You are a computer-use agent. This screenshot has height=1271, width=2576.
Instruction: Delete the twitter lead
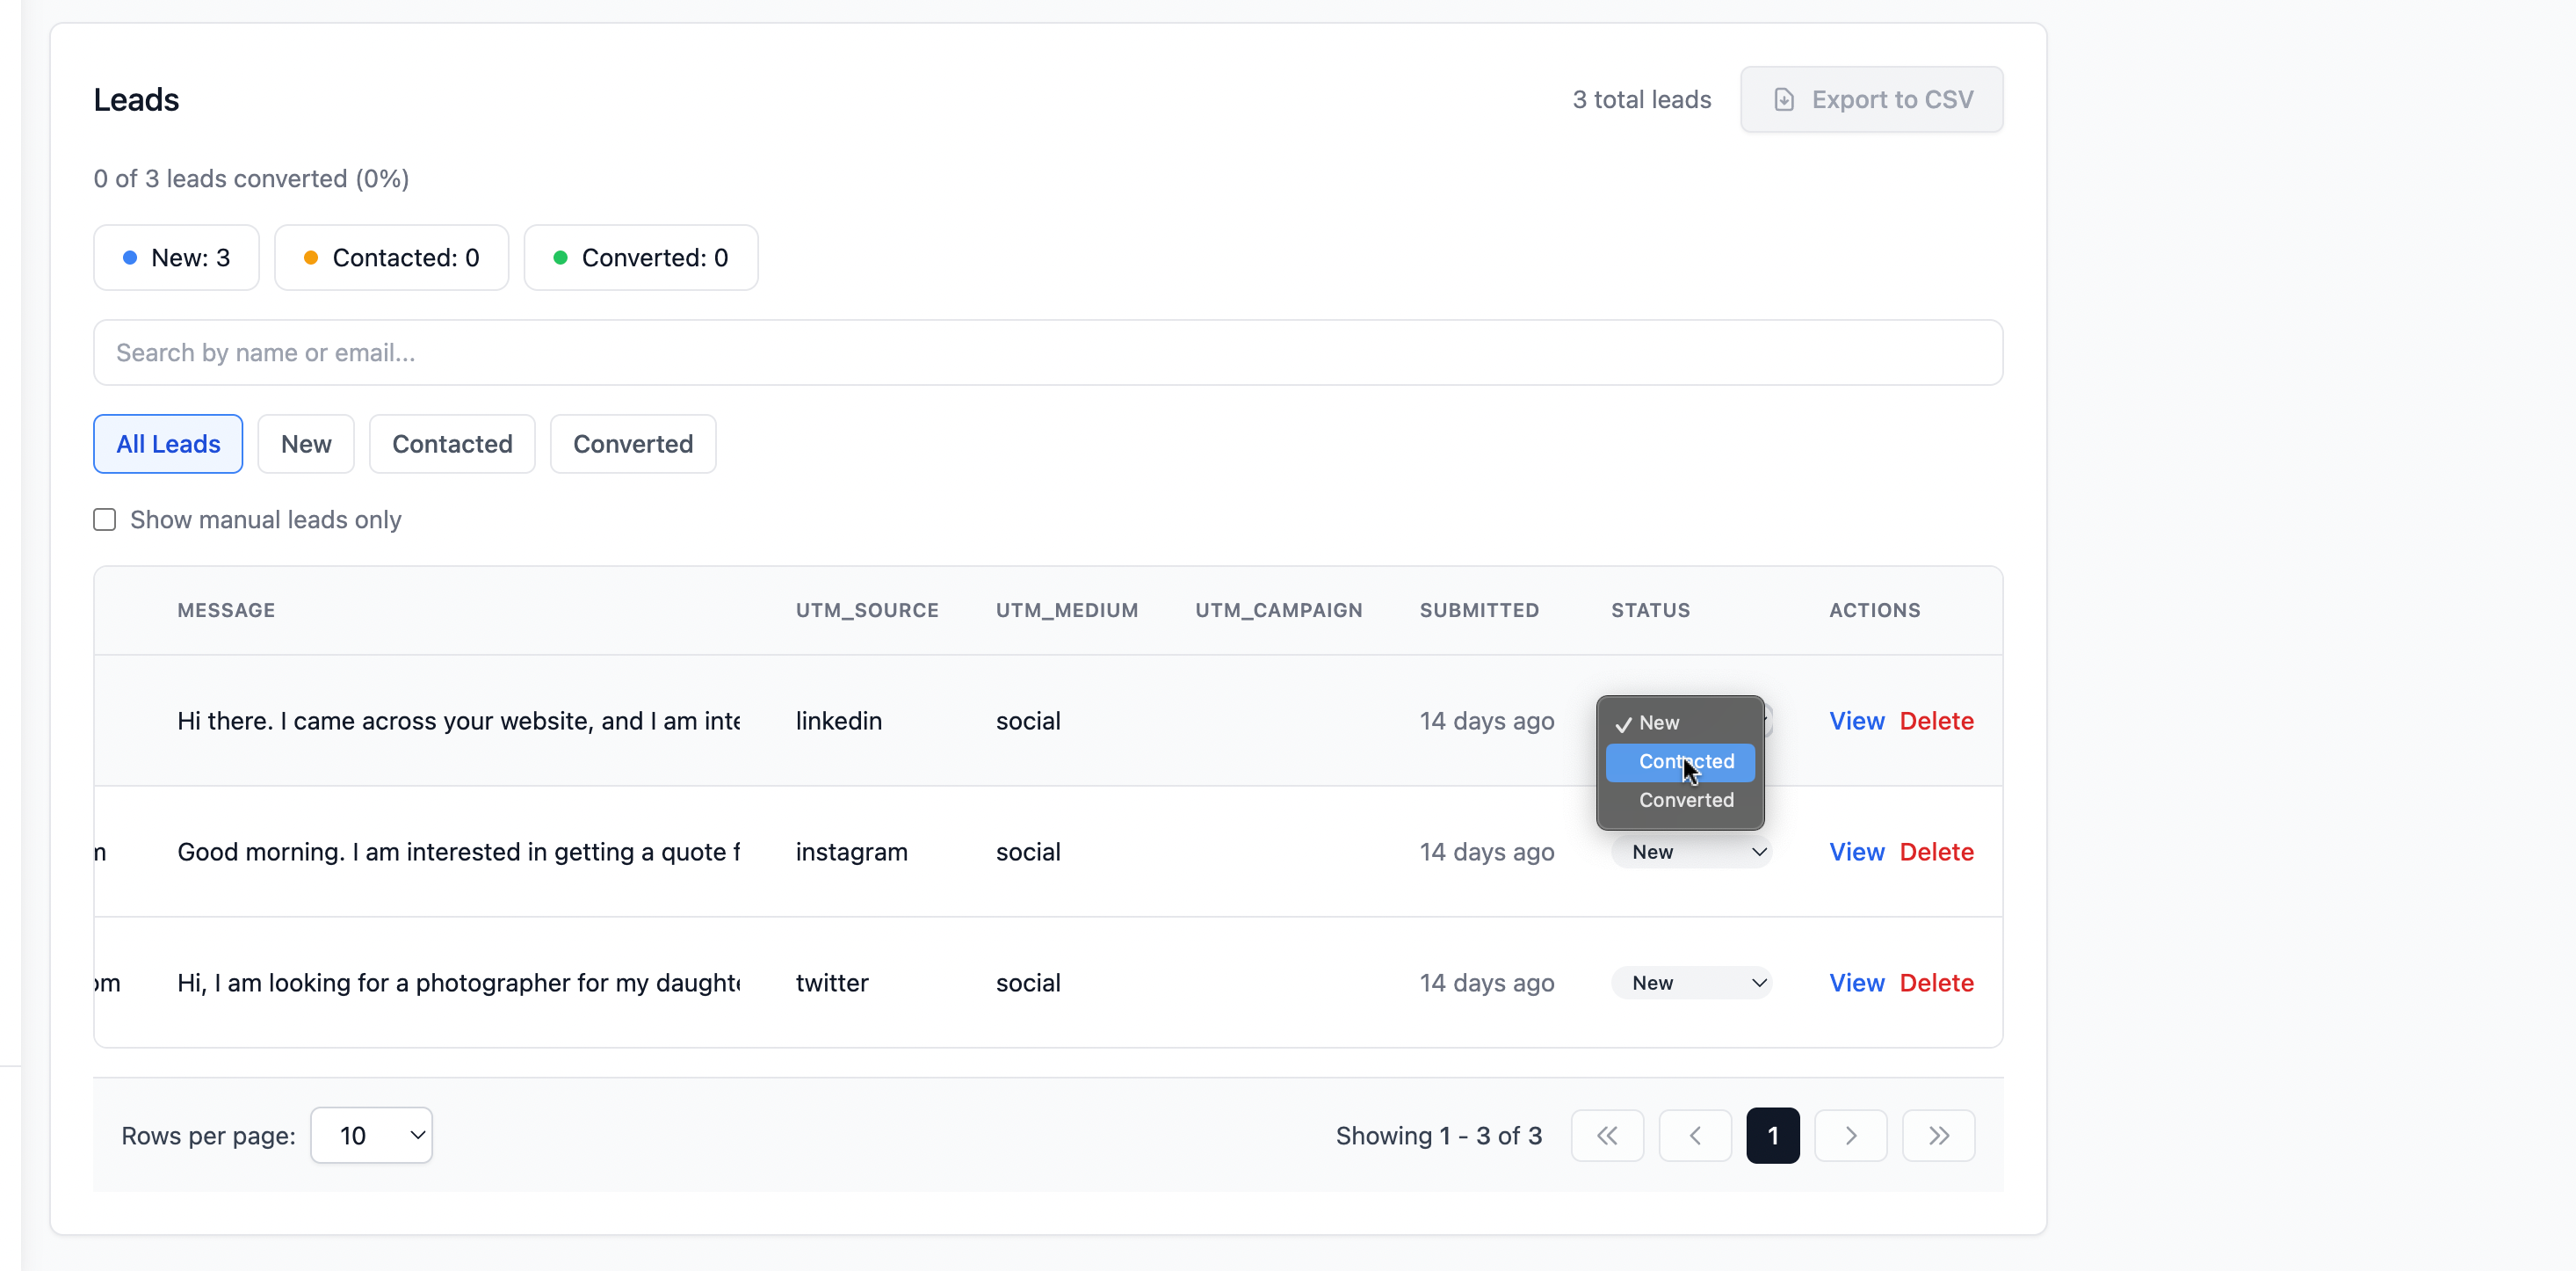[1937, 983]
